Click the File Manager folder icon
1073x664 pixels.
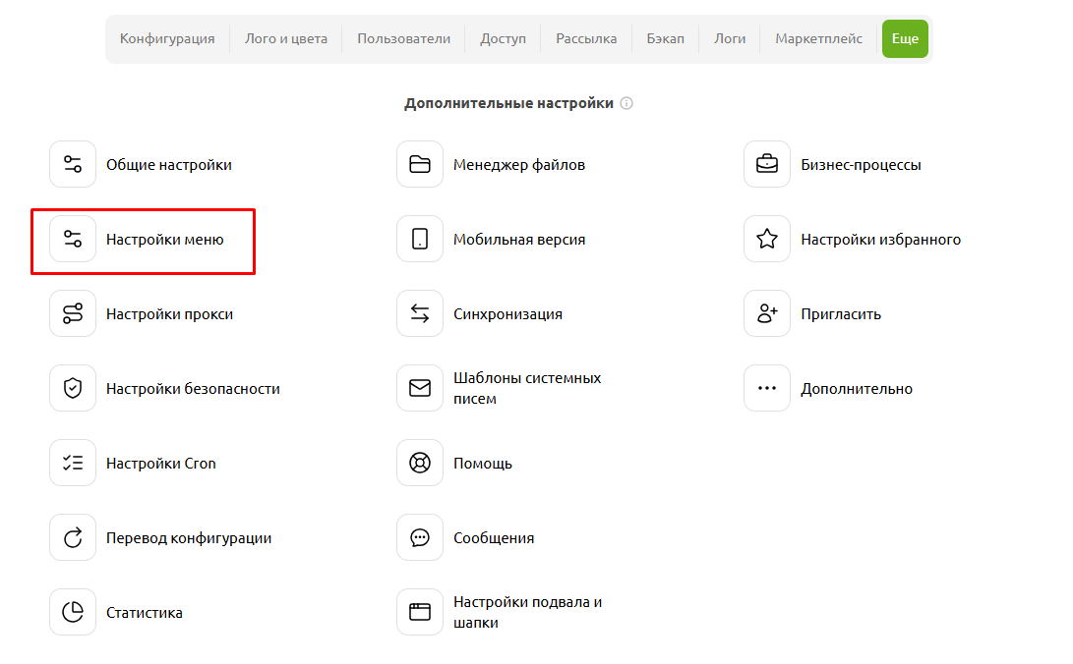(420, 164)
